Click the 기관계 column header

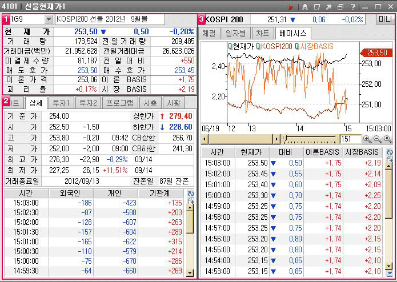click(161, 194)
